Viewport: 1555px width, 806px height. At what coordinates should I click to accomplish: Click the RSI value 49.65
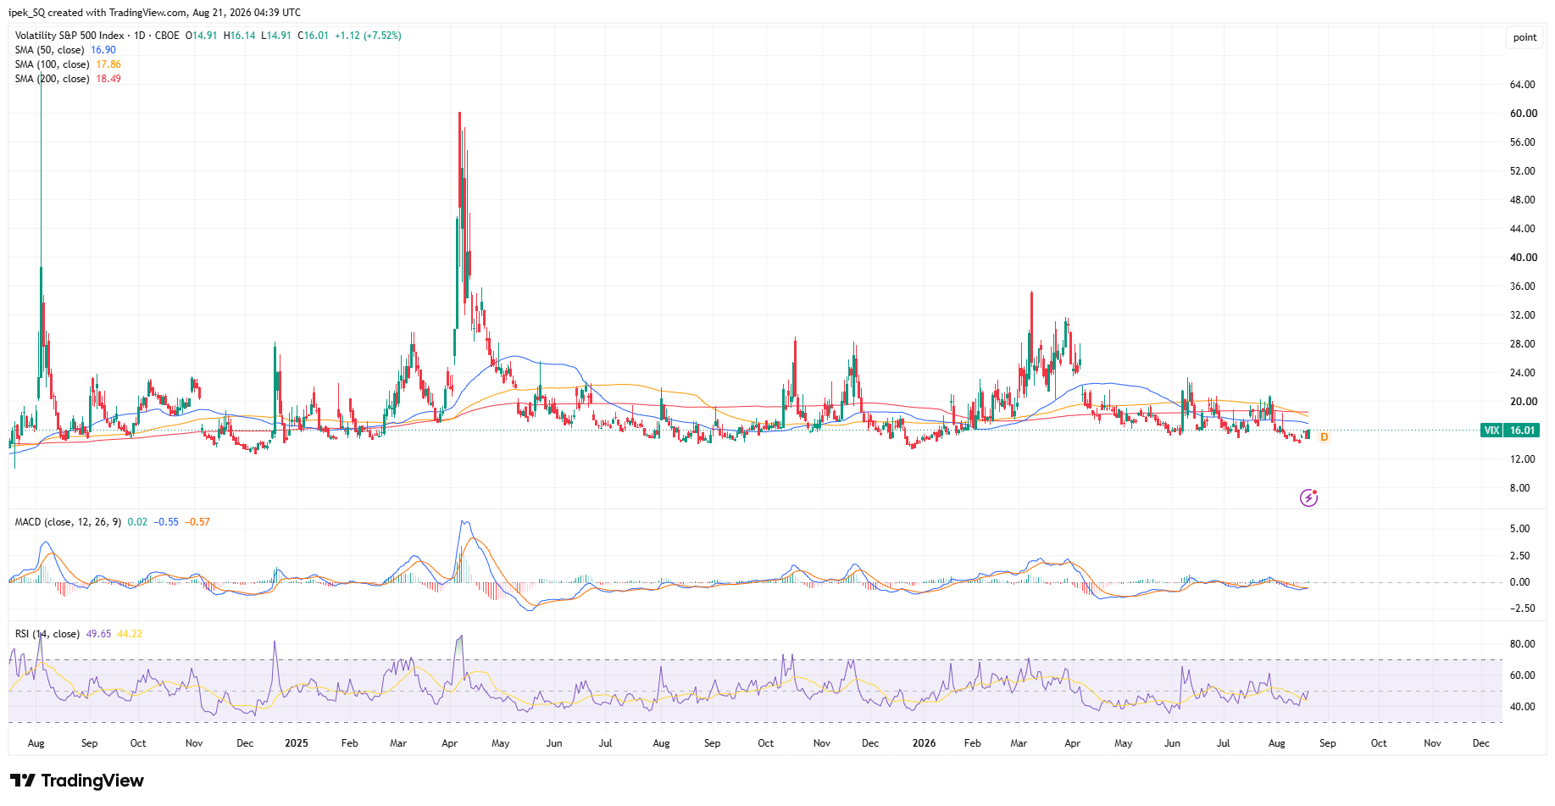tap(99, 634)
